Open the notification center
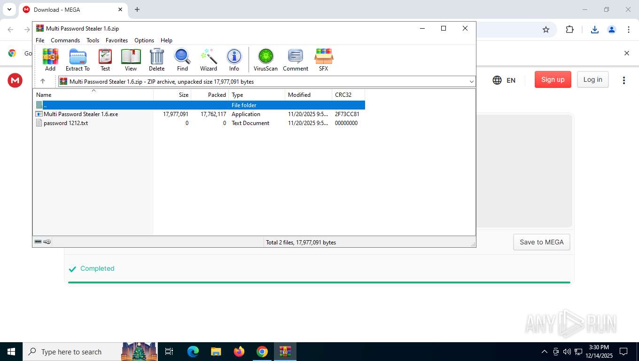Viewport: 639px width, 361px height. point(623,352)
